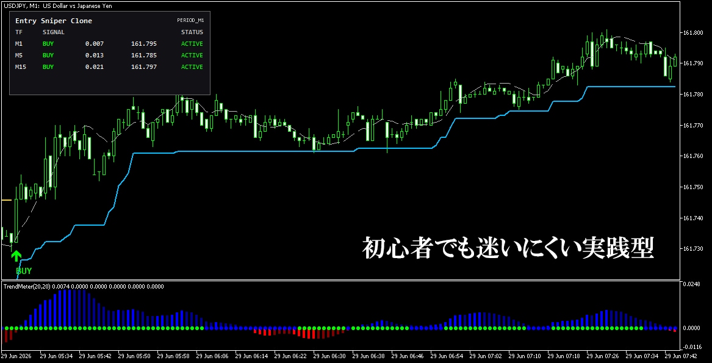Click the 0.013 value in the M5 row
Image resolution: width=712 pixels, height=363 pixels.
point(95,55)
